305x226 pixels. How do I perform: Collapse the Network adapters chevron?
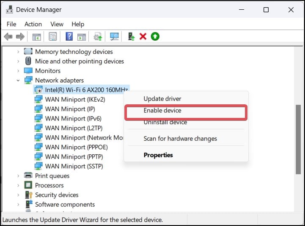[x=18, y=80]
